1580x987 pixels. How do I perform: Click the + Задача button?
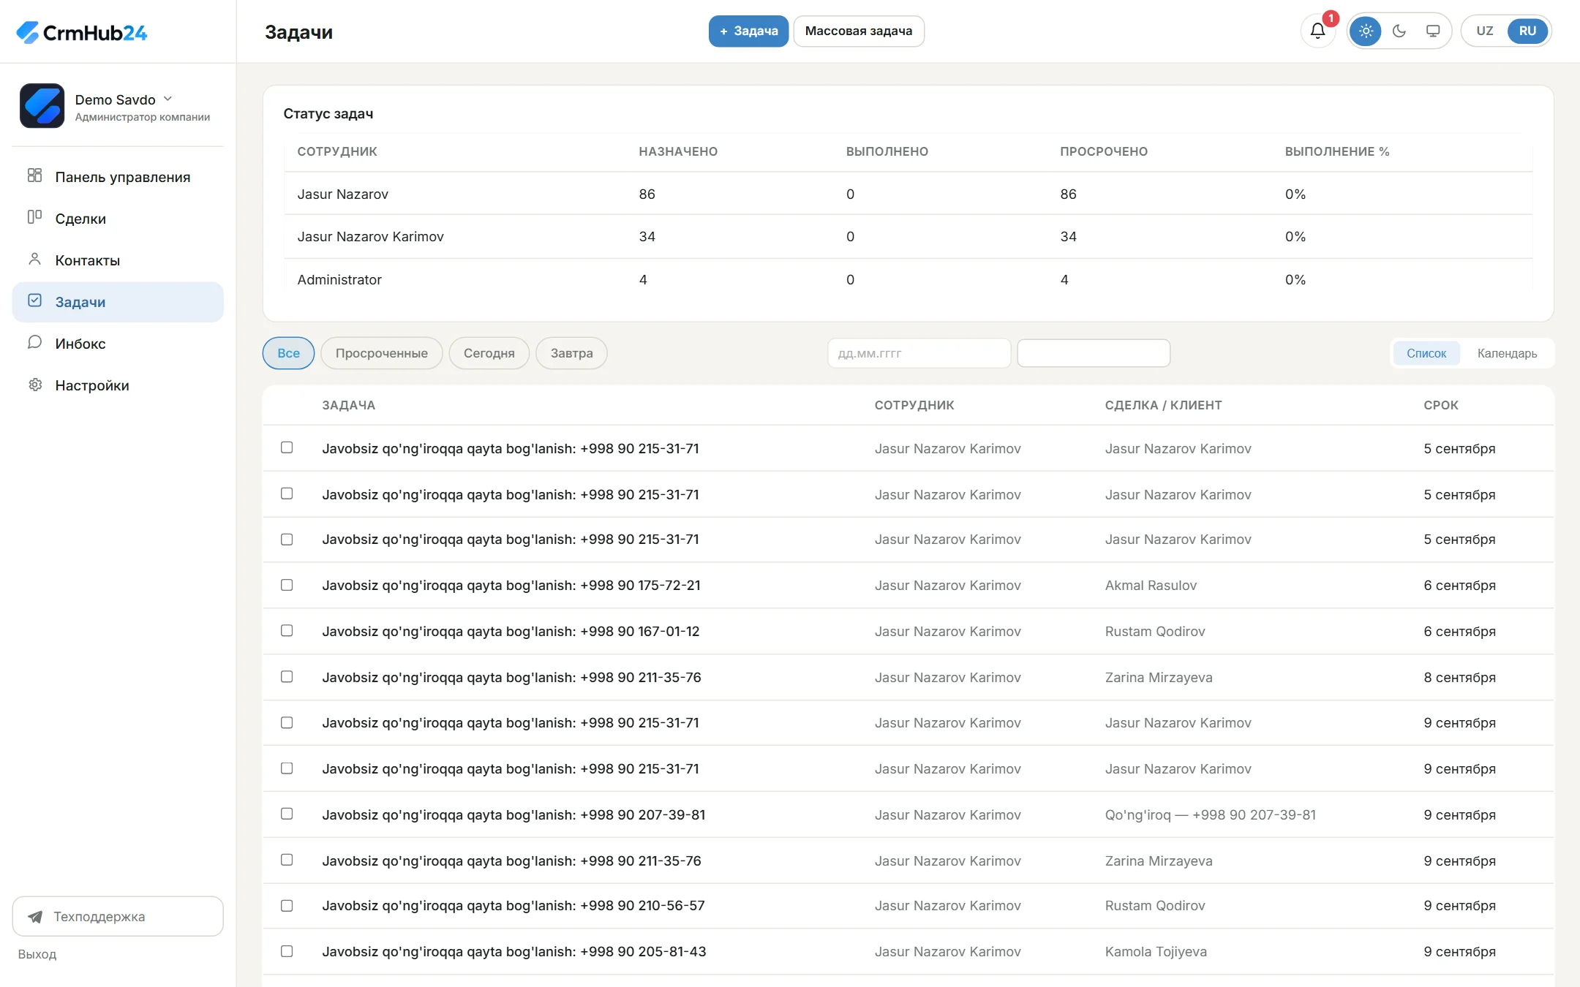(x=748, y=31)
